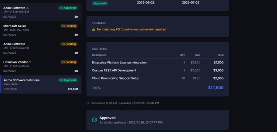Click the warning icon beside Acme Software

(27, 8)
